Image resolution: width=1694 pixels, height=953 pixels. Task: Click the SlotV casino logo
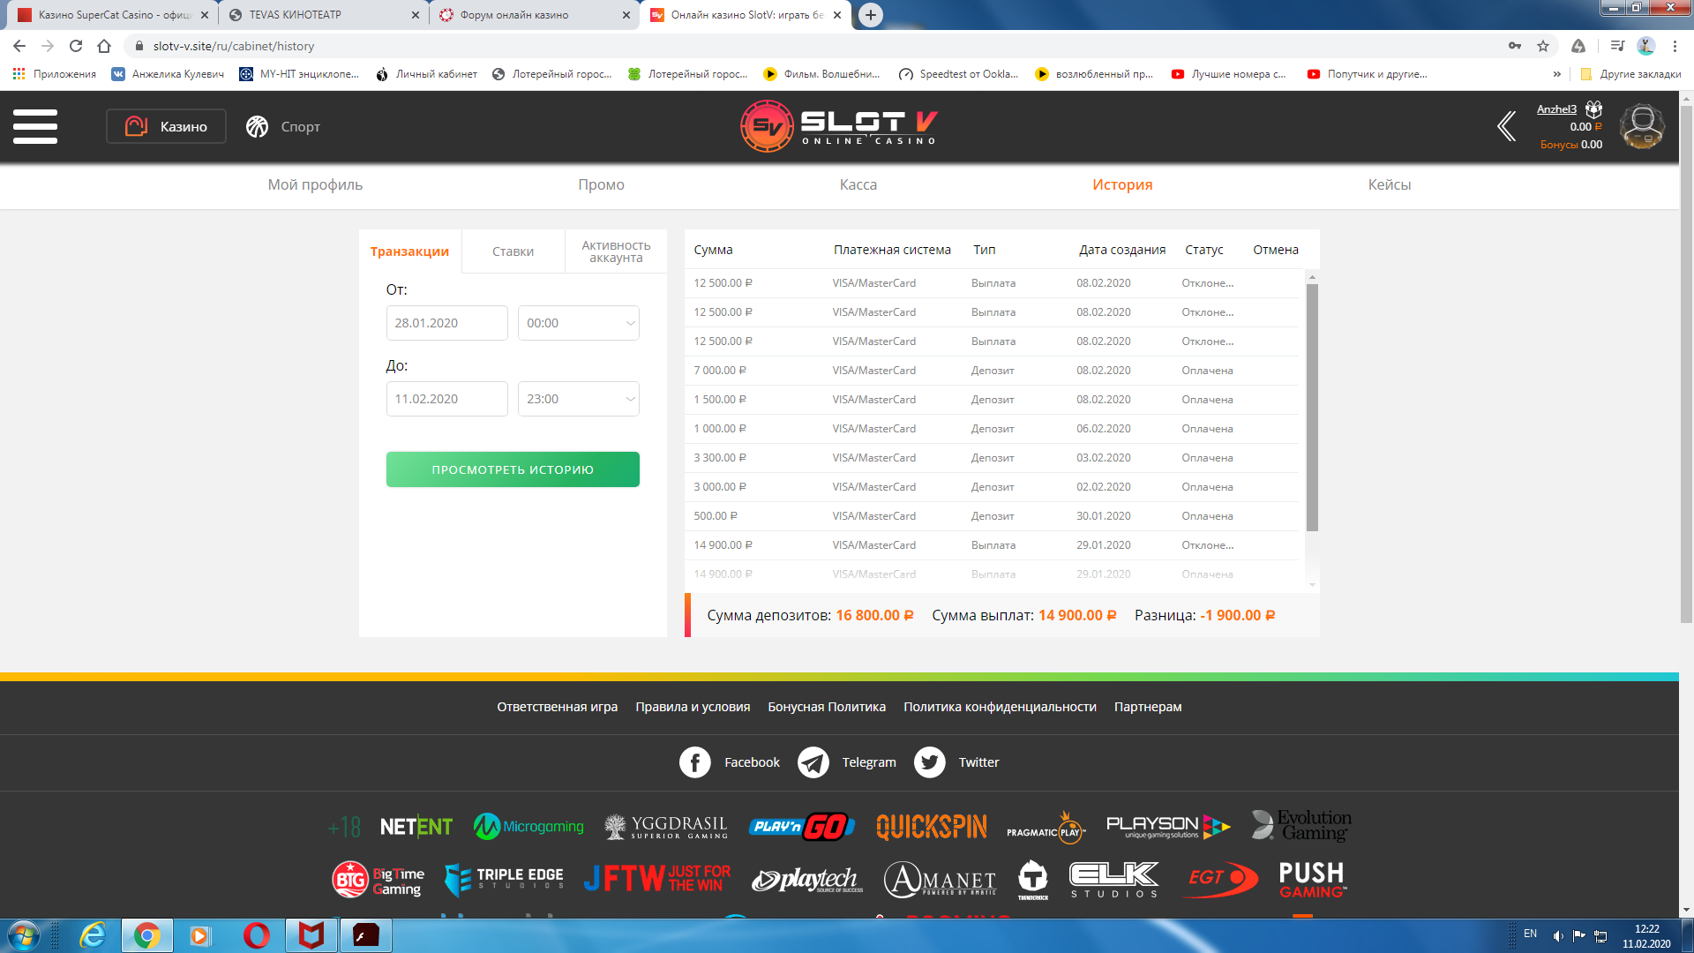click(x=838, y=126)
